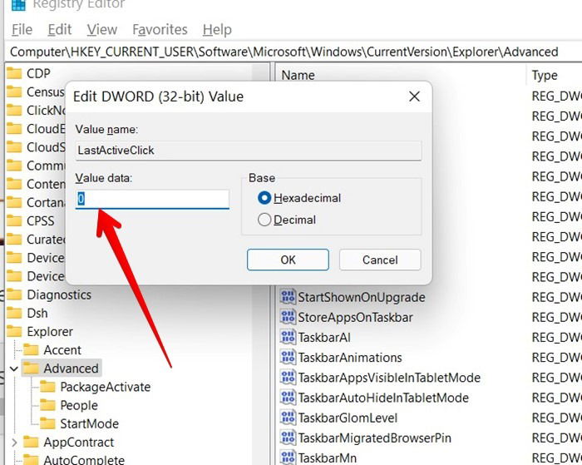Select the Accent subfolder
Viewport: 582px width, 465px height.
click(x=62, y=350)
